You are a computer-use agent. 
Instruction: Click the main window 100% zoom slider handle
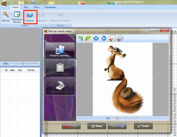point(23,63)
